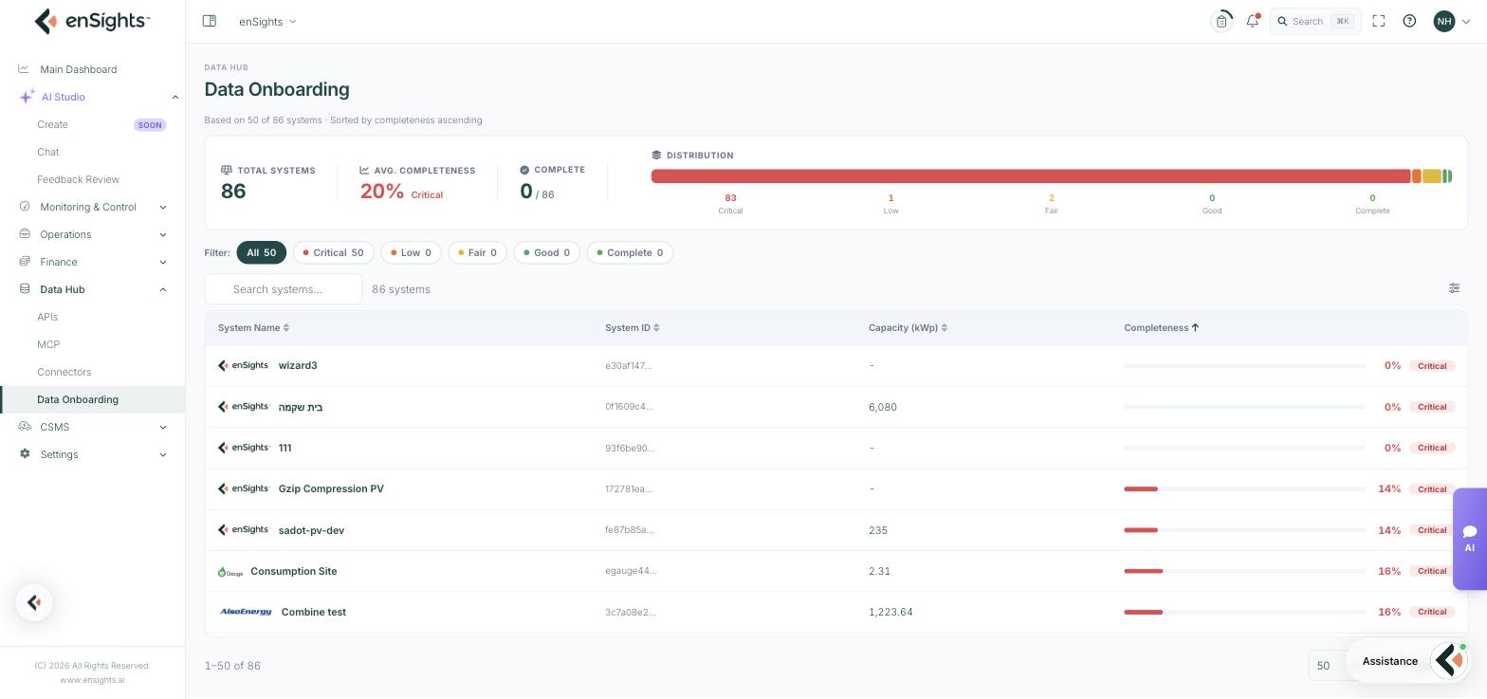Open the NH user avatar menu
Image resolution: width=1487 pixels, height=699 pixels.
click(x=1444, y=21)
